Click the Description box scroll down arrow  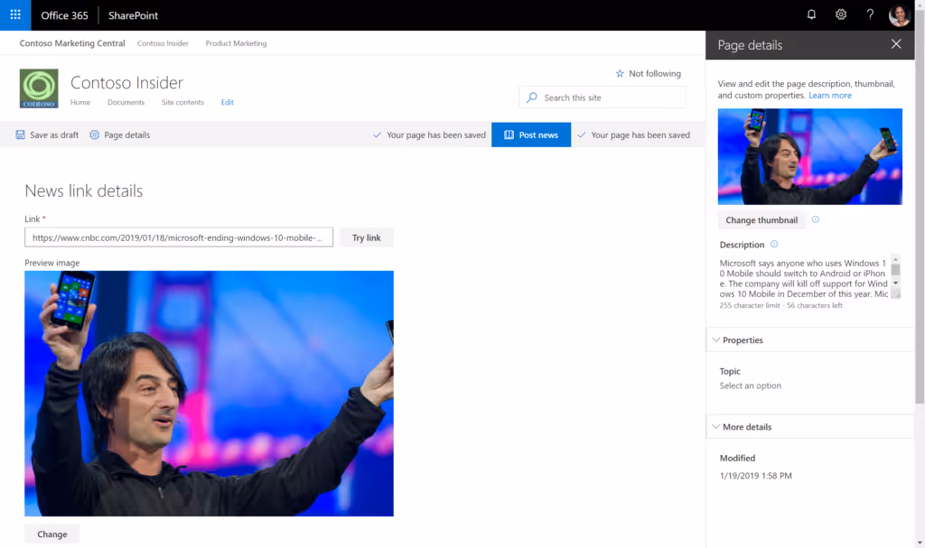(x=895, y=283)
